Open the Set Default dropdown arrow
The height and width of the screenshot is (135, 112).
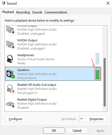[81, 119]
